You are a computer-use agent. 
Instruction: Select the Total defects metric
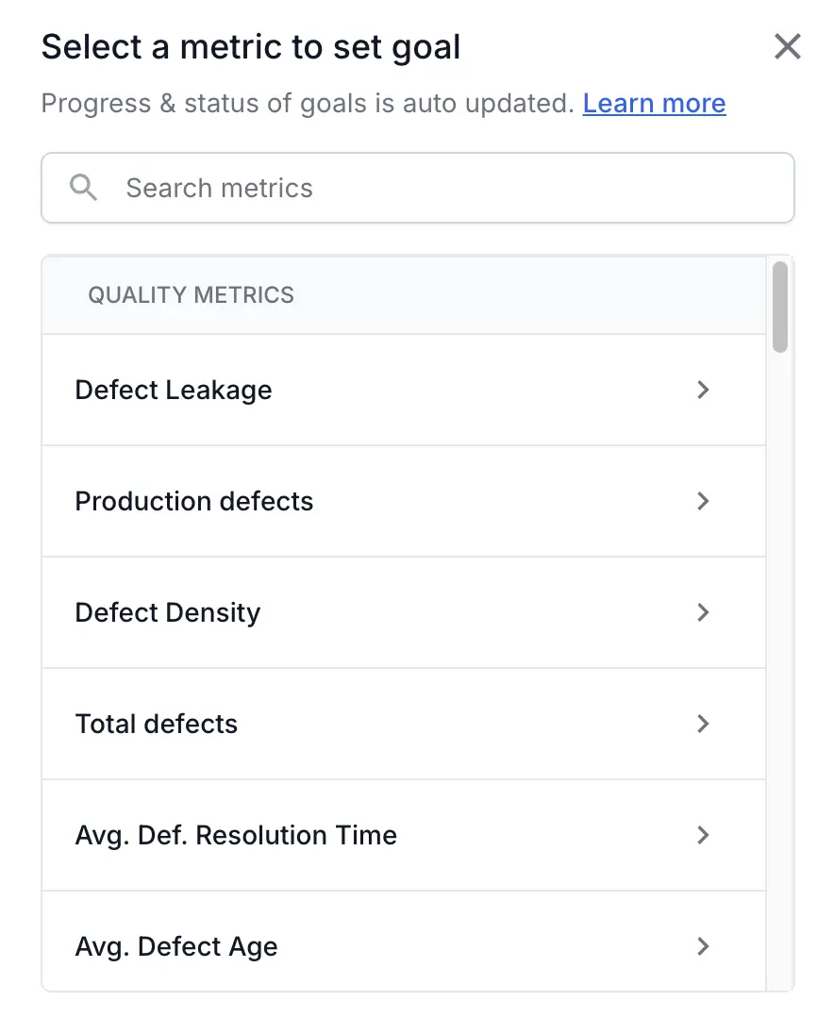283,724
